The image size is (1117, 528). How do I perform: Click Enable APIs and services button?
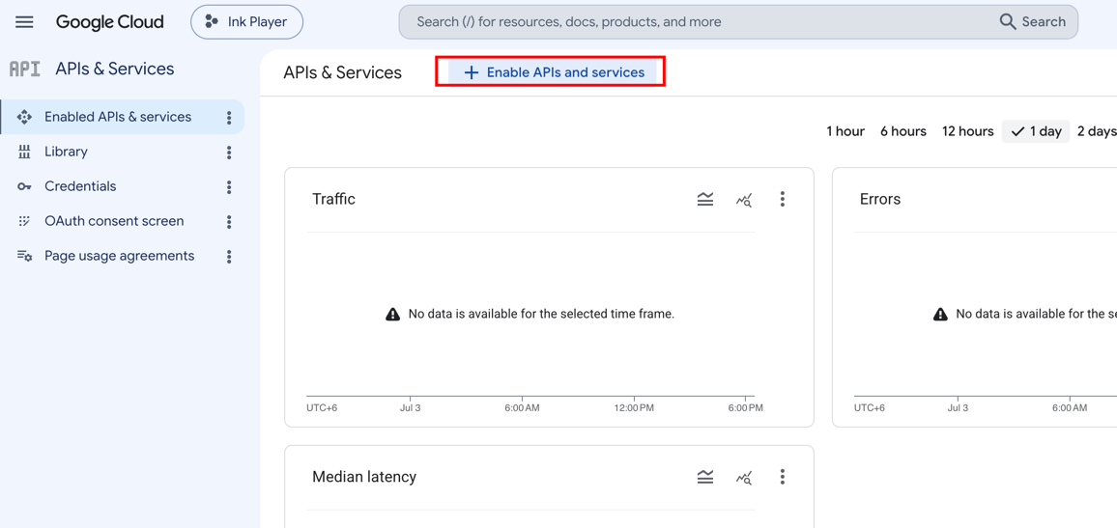554,72
